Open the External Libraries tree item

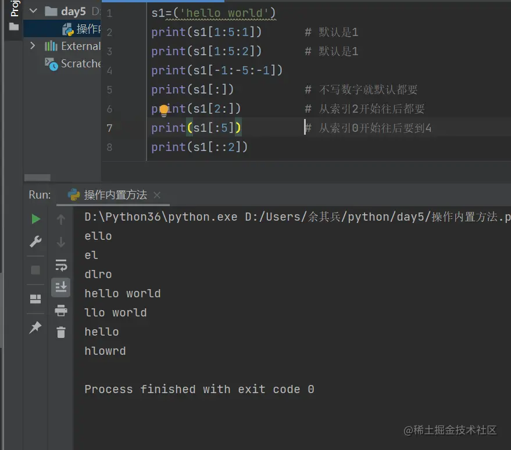coord(73,46)
